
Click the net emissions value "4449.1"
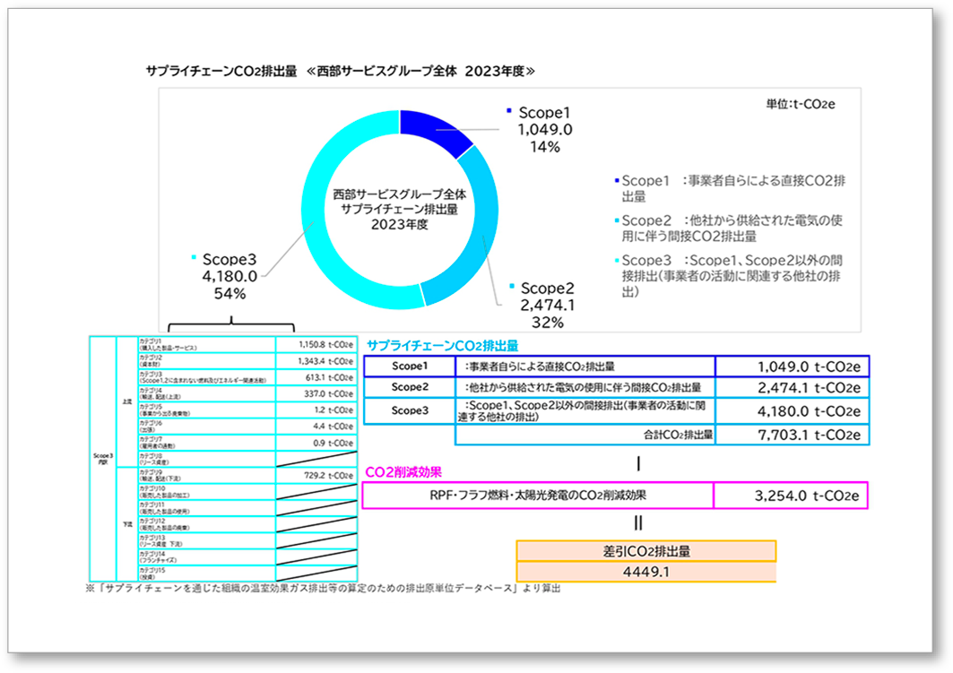coord(646,572)
